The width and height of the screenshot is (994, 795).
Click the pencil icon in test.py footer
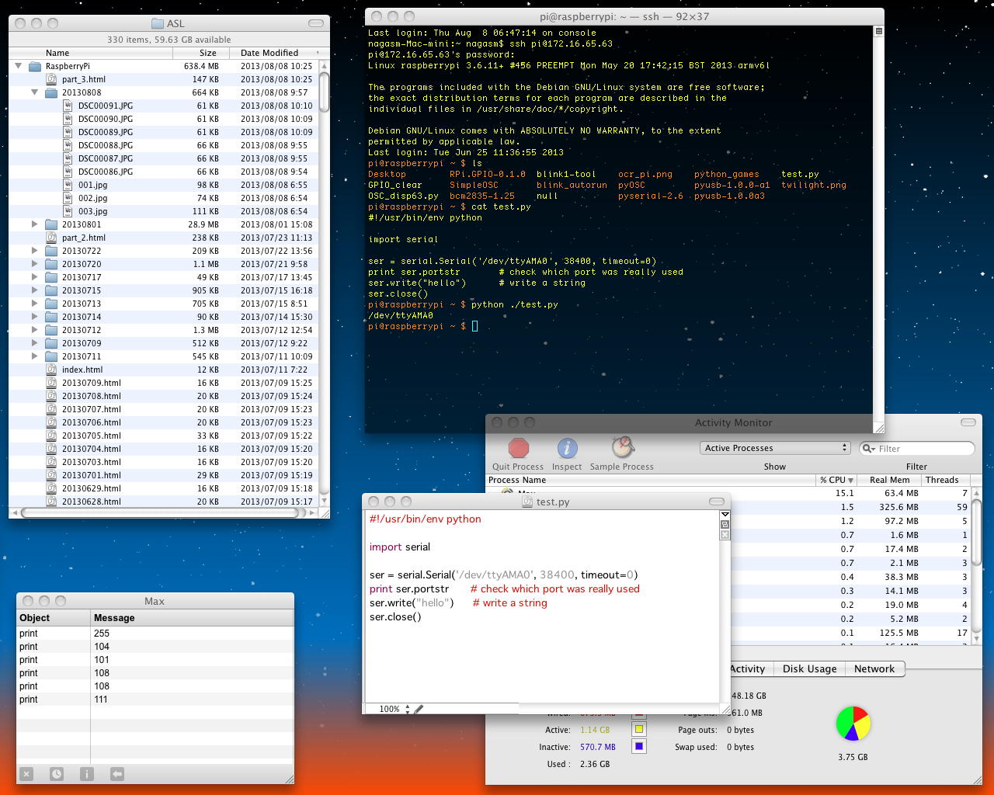click(419, 709)
